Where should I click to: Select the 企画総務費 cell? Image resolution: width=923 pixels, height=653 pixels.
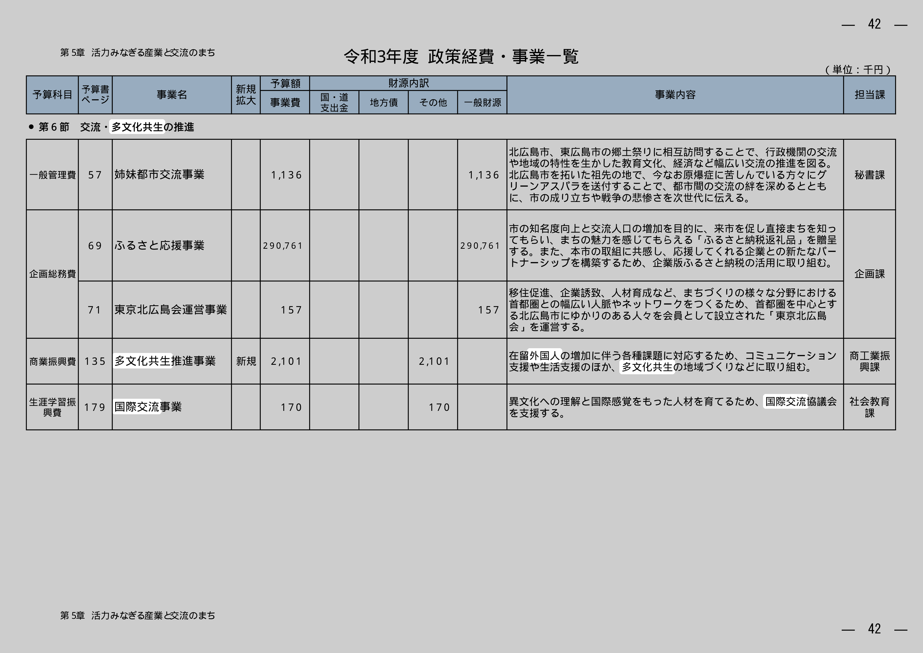pyautogui.click(x=52, y=274)
